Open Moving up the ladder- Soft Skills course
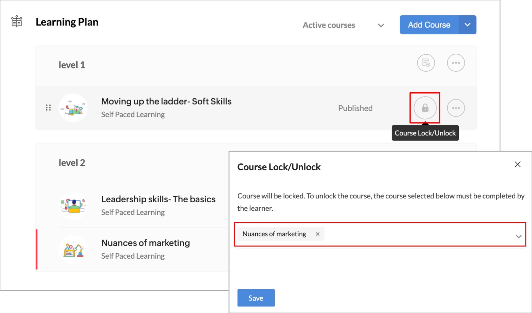 tap(166, 101)
